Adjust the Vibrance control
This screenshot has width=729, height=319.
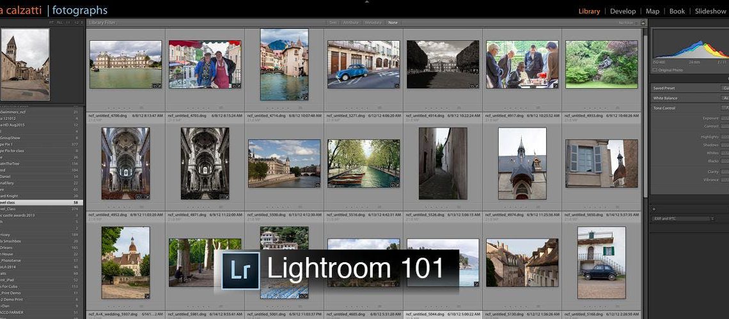click(725, 179)
